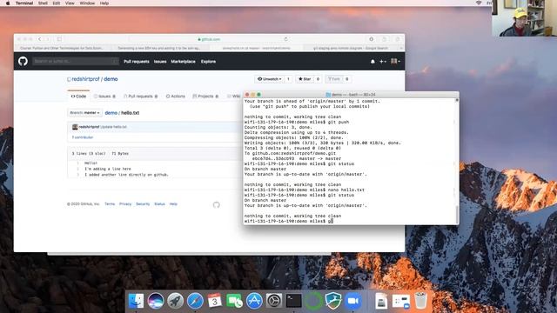Click Pull requests in GitHub top navigation
Viewport: 557px width, 313px height.
coord(137,62)
